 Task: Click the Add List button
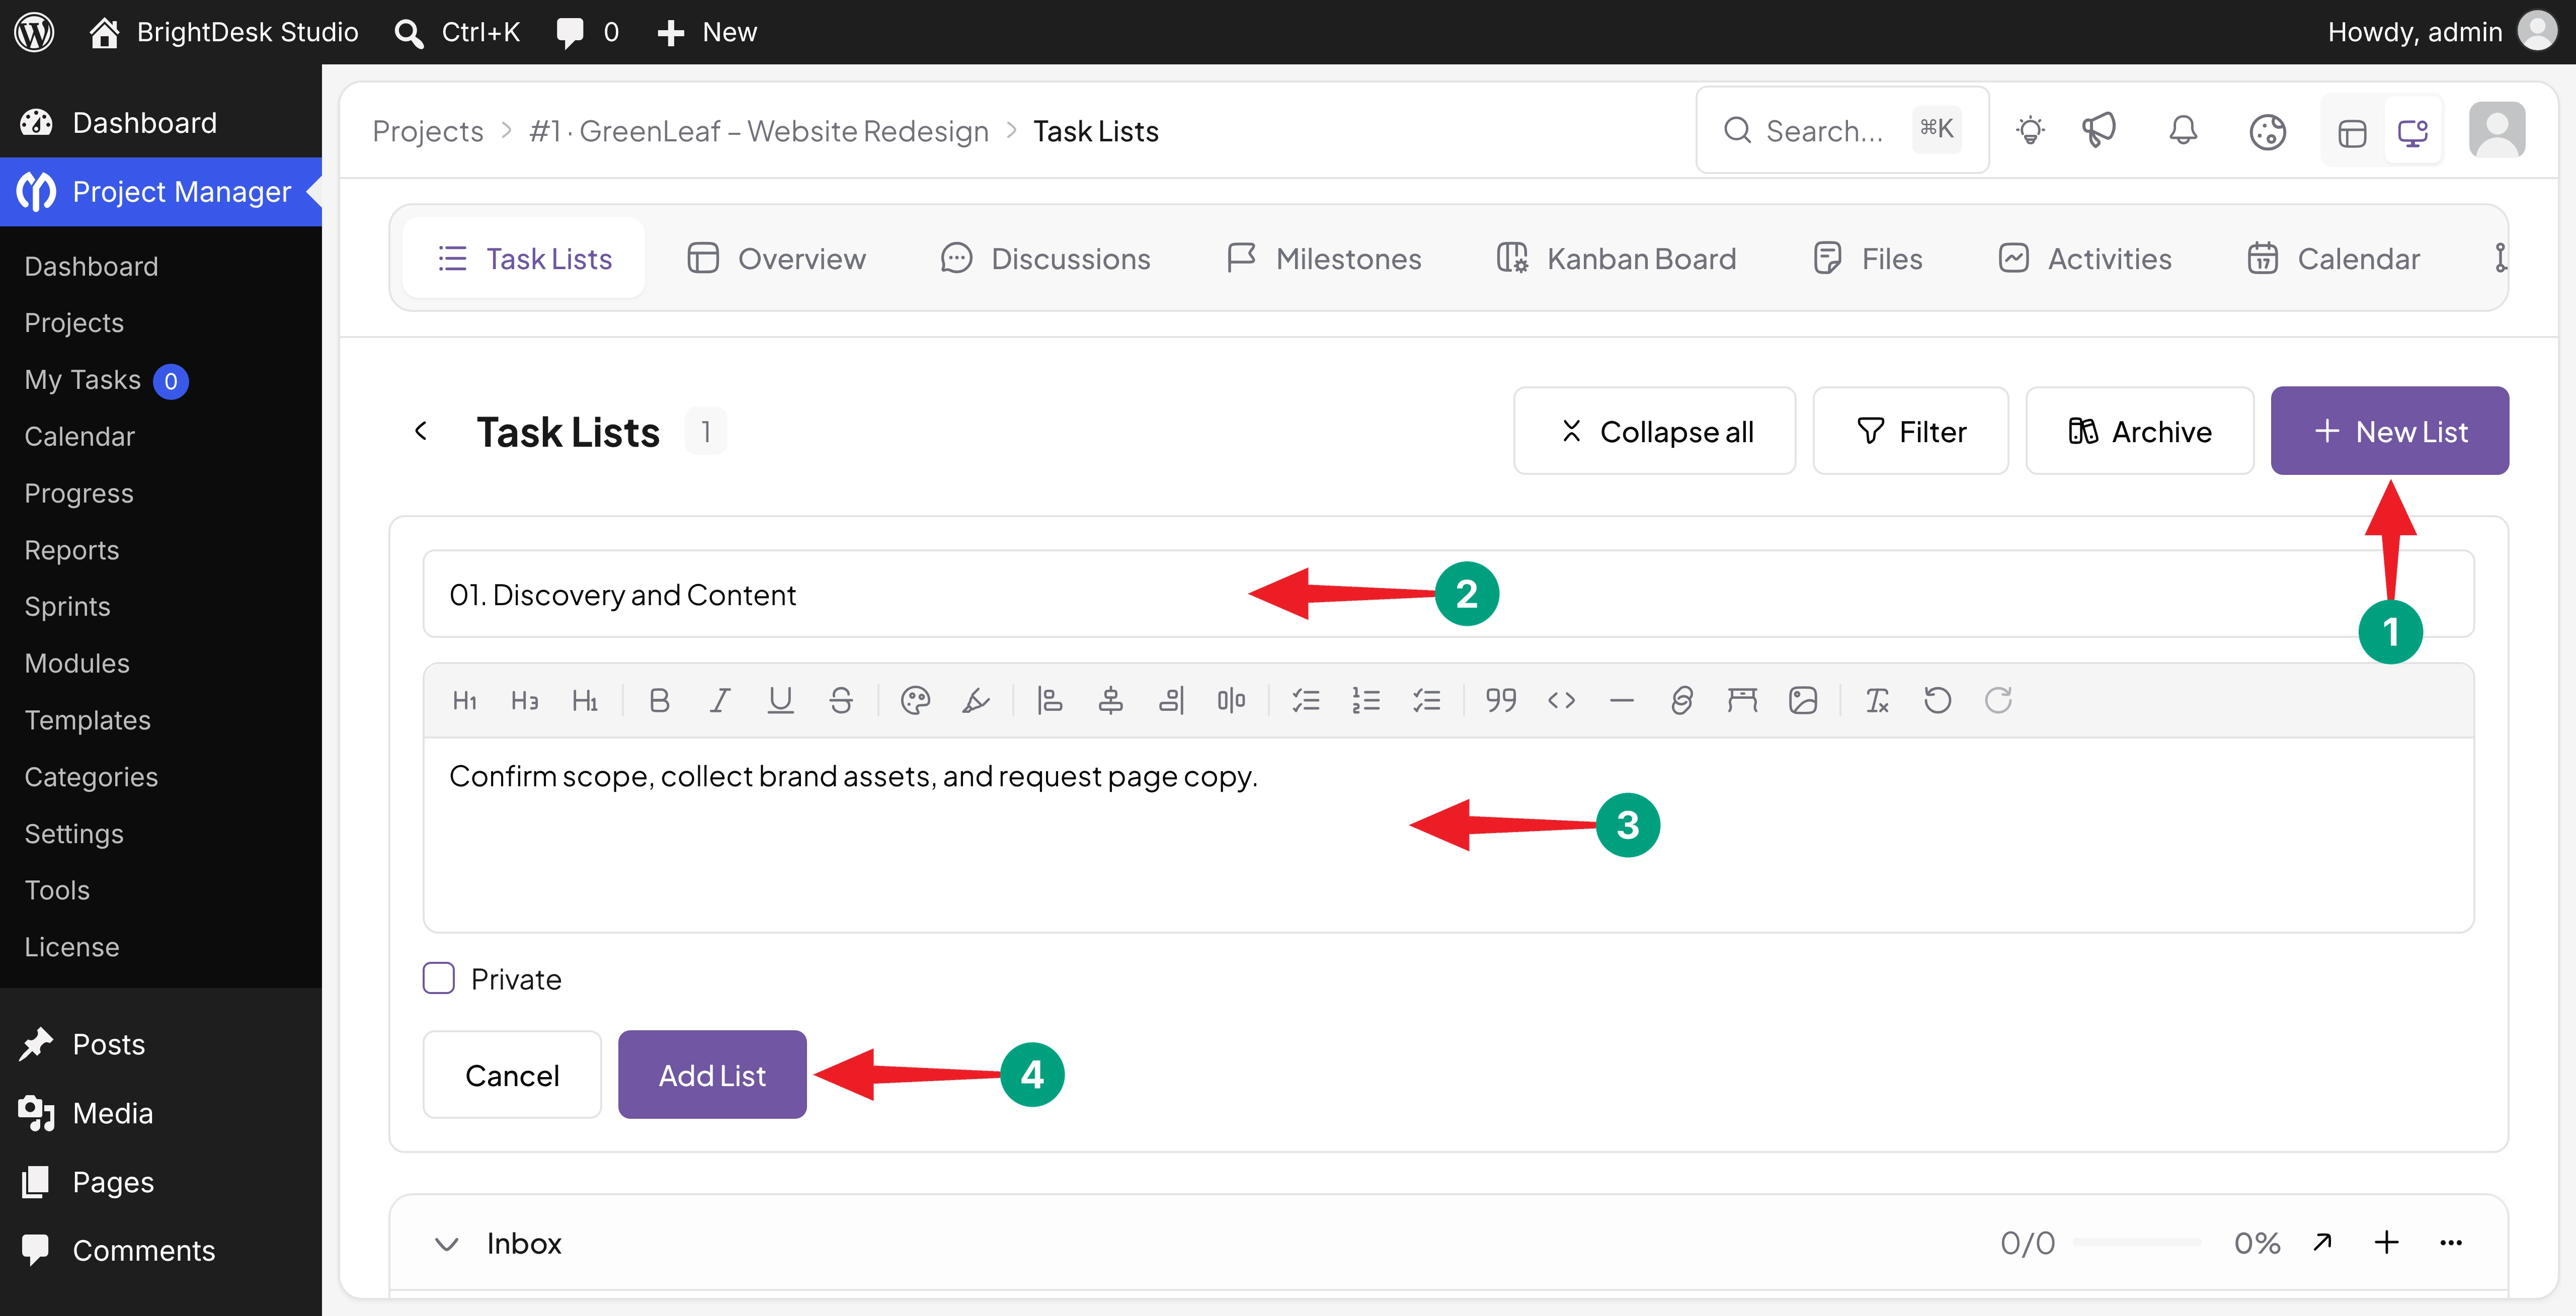(712, 1075)
